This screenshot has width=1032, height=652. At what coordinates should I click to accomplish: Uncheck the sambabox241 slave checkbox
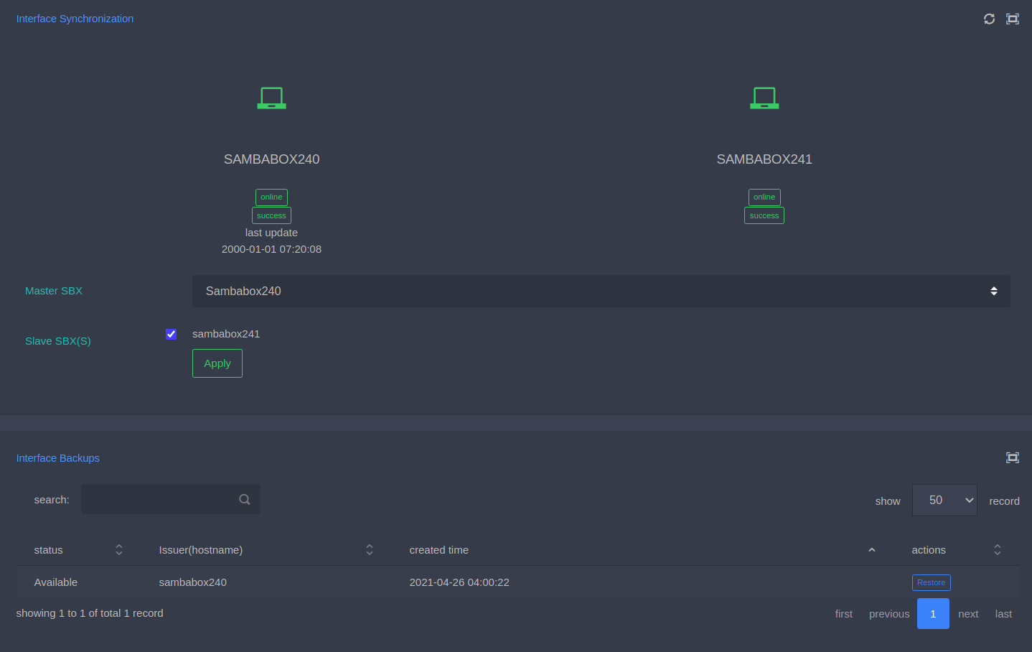[x=172, y=334]
